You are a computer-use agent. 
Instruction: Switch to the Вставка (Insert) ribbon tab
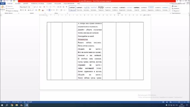point(18,4)
